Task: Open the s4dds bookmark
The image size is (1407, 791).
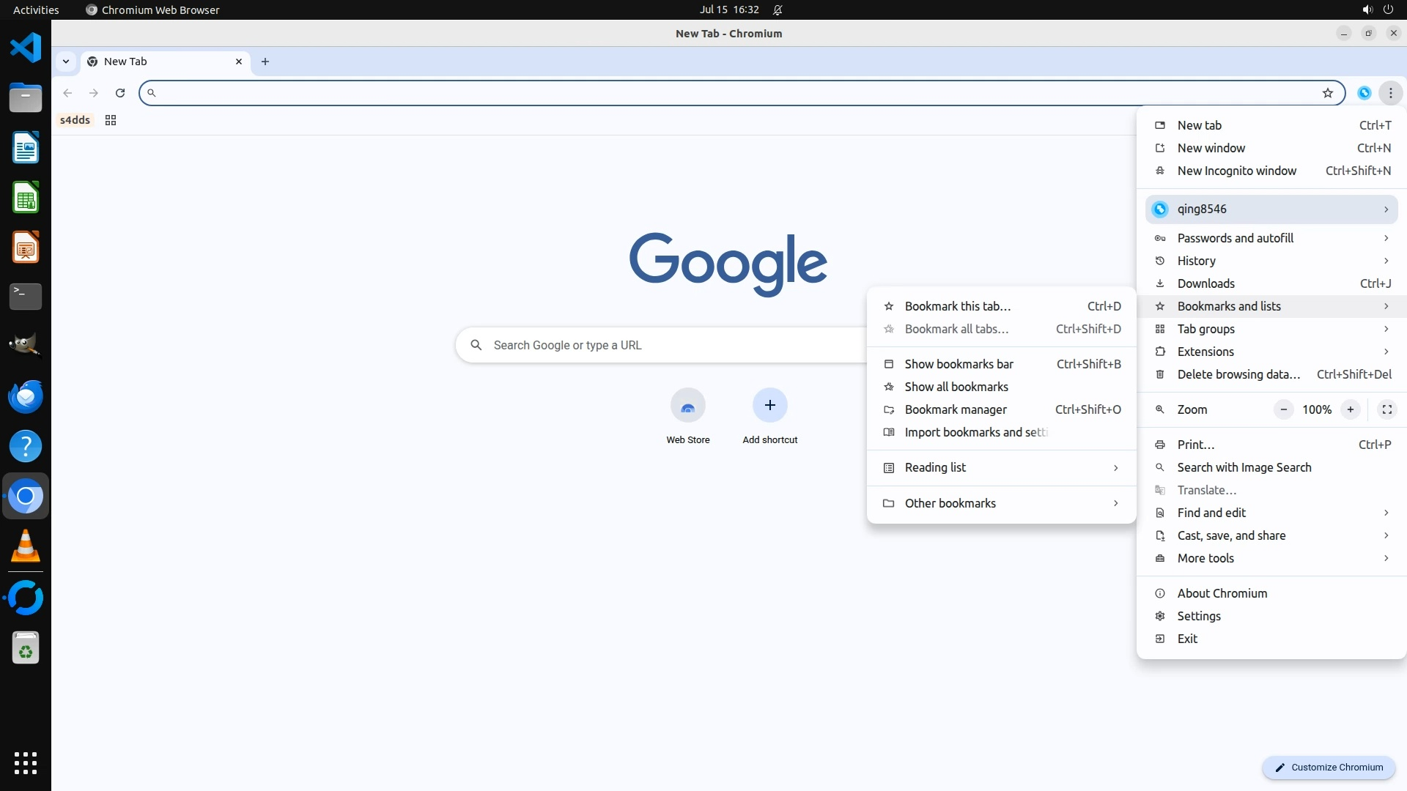Action: tap(75, 120)
